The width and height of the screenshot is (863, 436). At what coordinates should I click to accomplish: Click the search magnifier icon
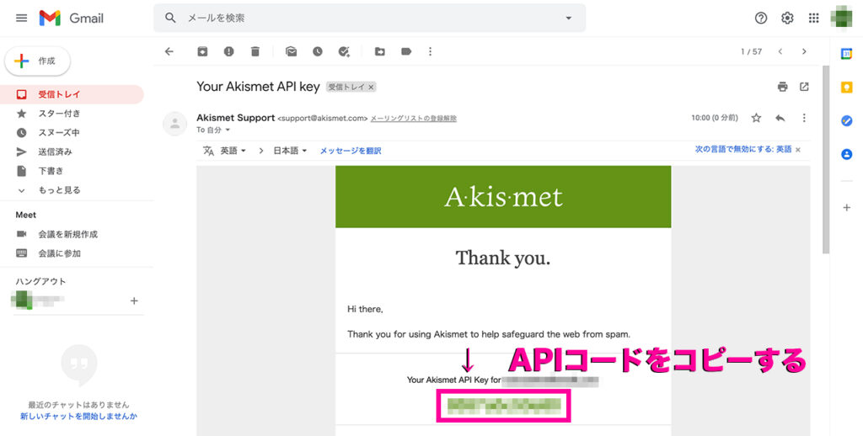coord(170,19)
